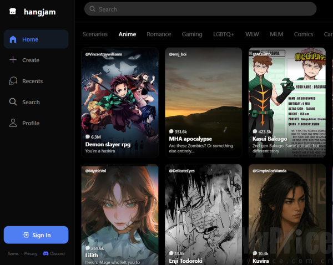
Task: Click the 'Enji Todoroki' title text
Action: coord(185,261)
